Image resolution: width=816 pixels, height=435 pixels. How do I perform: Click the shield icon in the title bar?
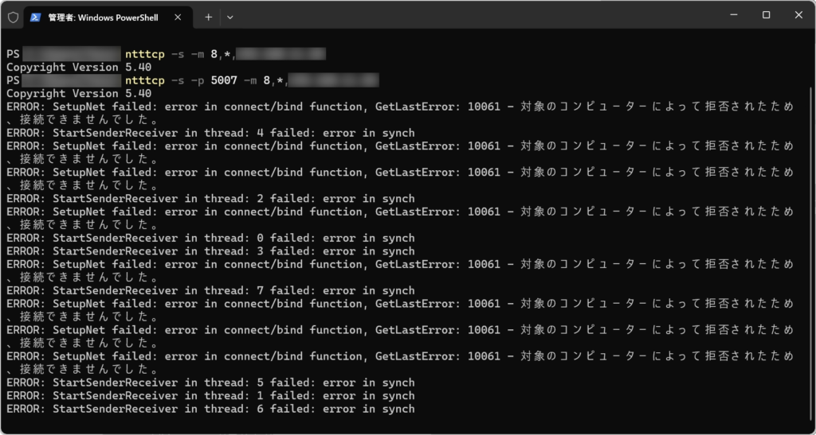coord(13,17)
